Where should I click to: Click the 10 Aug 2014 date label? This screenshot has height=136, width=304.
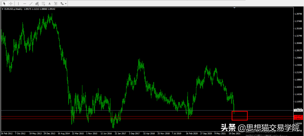64,133
